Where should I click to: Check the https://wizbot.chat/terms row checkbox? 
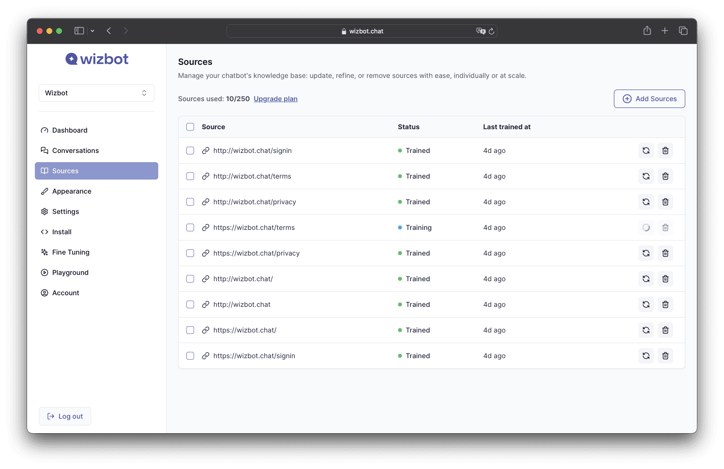[x=190, y=227]
